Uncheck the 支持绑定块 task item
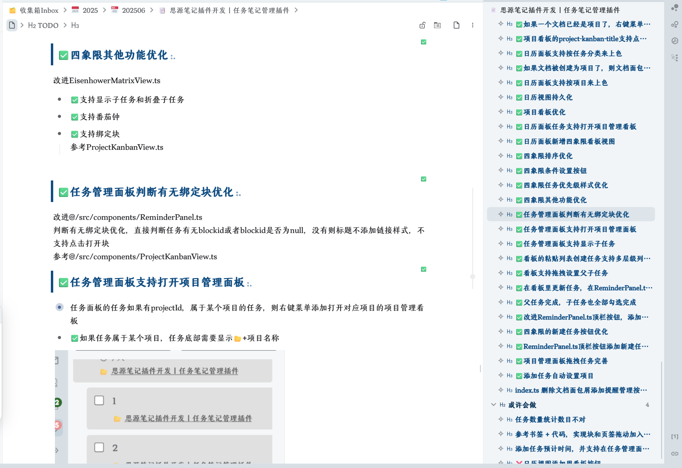The height and width of the screenshot is (468, 682). coord(75,134)
